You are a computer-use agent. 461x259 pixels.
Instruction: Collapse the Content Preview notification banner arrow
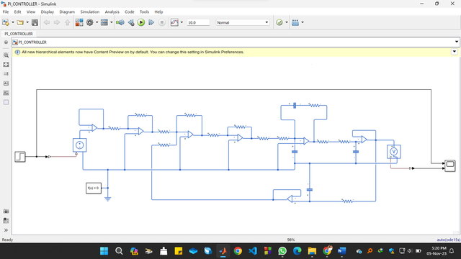pos(455,52)
